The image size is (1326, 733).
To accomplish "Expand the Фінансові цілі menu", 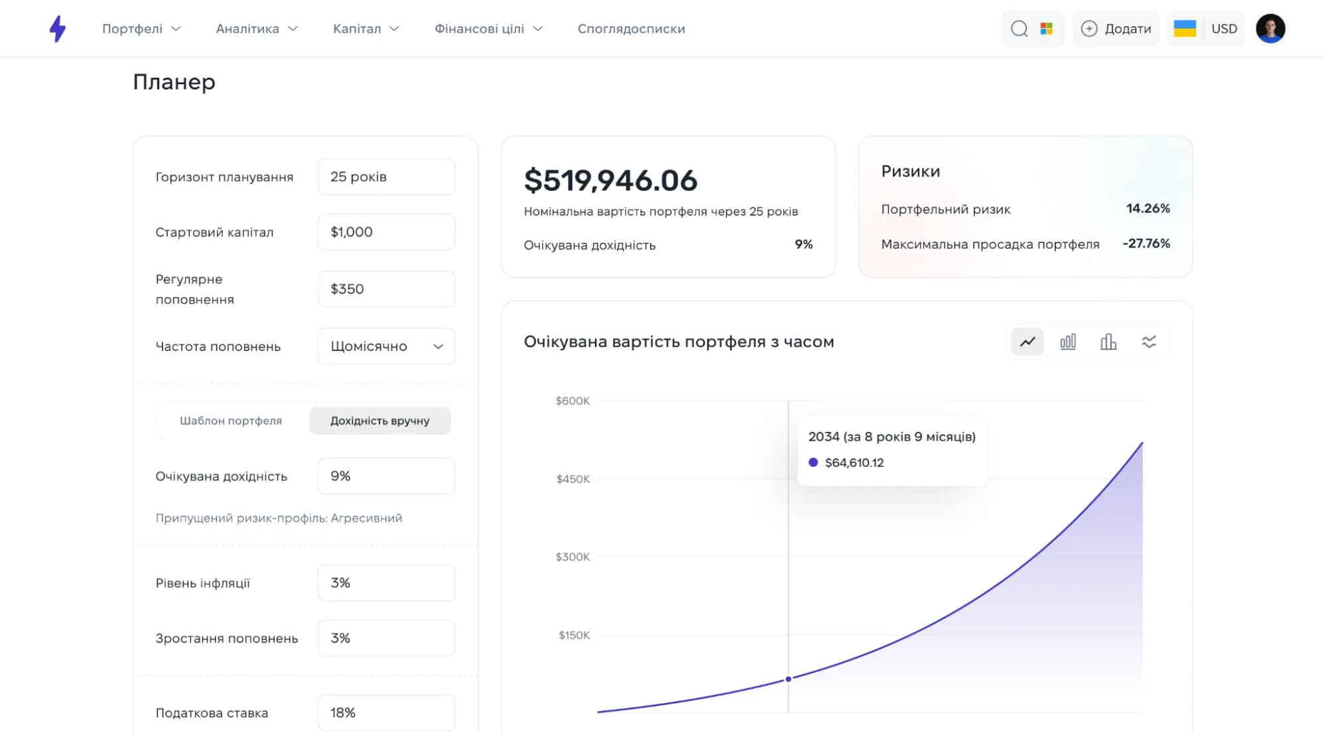I will pos(489,29).
